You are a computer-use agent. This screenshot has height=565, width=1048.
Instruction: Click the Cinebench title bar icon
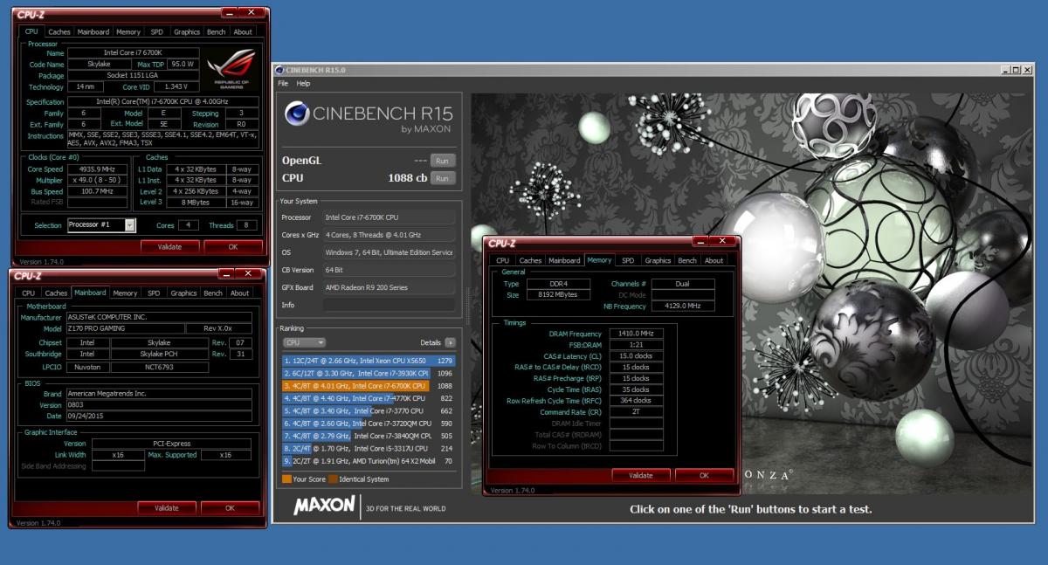(x=279, y=71)
